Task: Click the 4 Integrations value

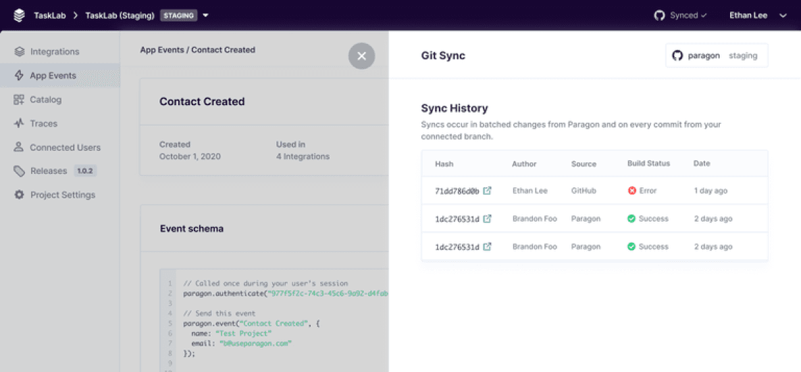Action: pyautogui.click(x=303, y=156)
